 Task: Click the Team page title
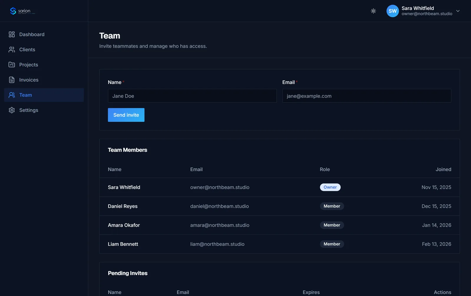click(x=110, y=36)
